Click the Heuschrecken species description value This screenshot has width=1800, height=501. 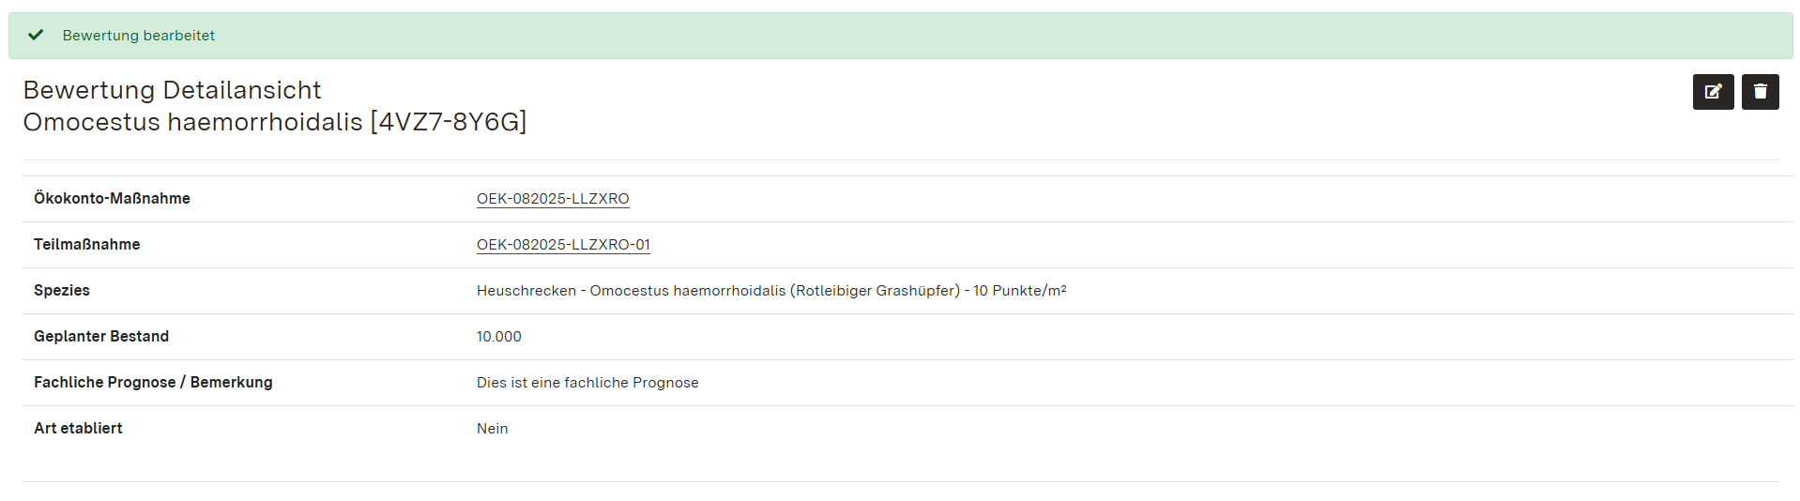tap(717, 291)
